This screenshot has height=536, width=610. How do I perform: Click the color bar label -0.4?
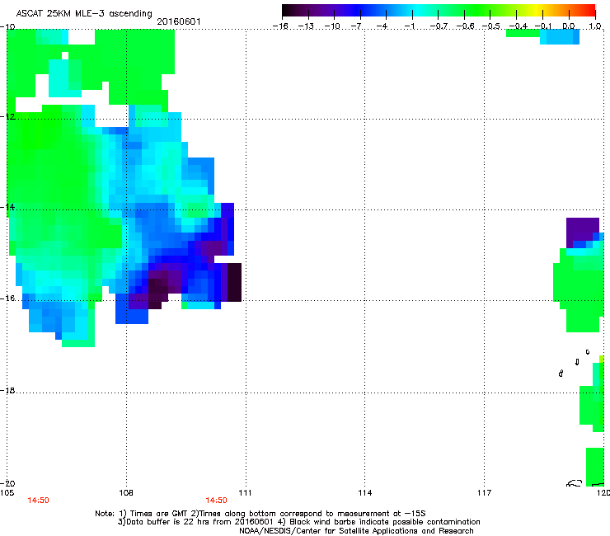tap(518, 26)
